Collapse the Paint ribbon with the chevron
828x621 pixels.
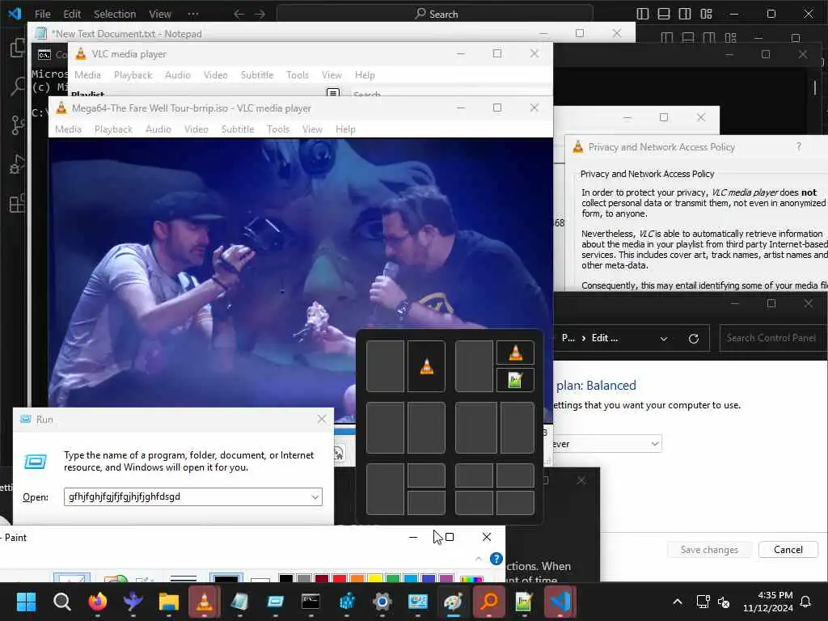pyautogui.click(x=479, y=559)
